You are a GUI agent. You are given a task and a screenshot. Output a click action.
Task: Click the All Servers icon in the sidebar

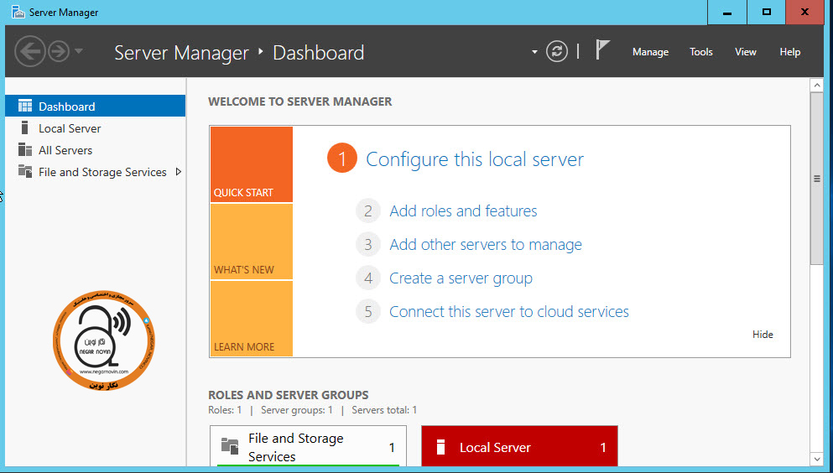25,150
